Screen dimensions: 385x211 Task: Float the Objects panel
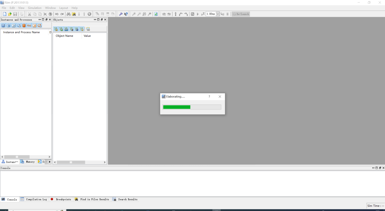point(102,20)
